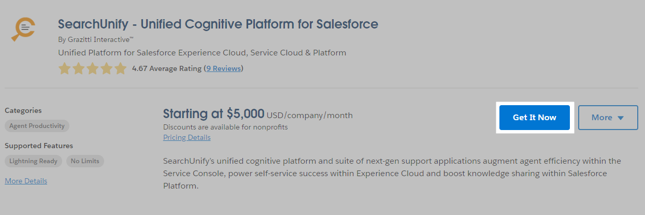This screenshot has width=645, height=215.
Task: Click the fourth rating star
Action: point(106,68)
